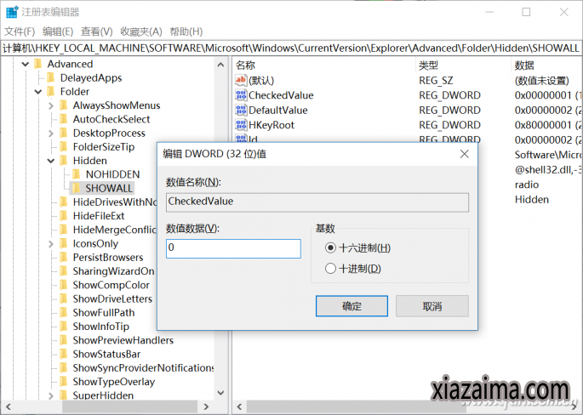Click the 数值名称 CheckedValue field
This screenshot has height=415, width=583.
click(317, 202)
